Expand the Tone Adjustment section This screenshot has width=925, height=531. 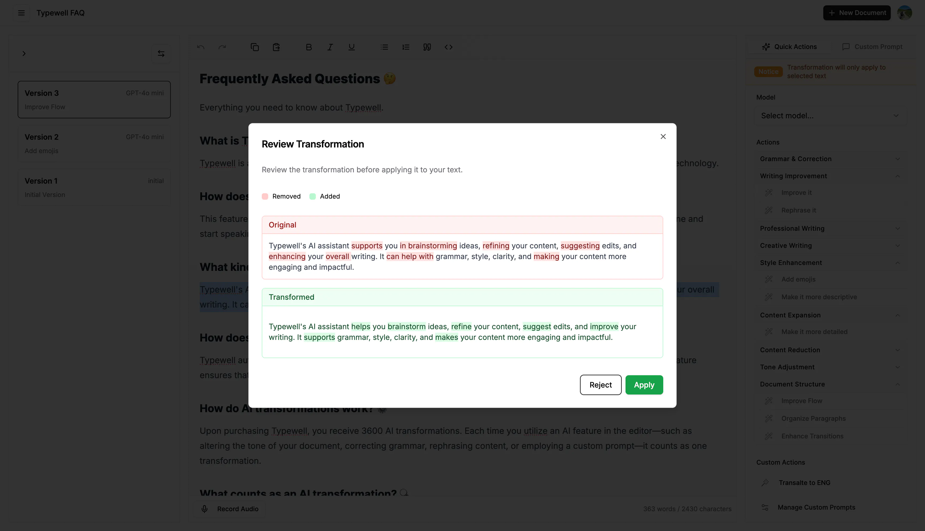click(830, 367)
